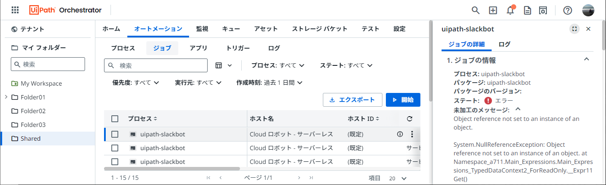Focus the jobs search field
Screen dimensions: 606x185
click(156, 65)
